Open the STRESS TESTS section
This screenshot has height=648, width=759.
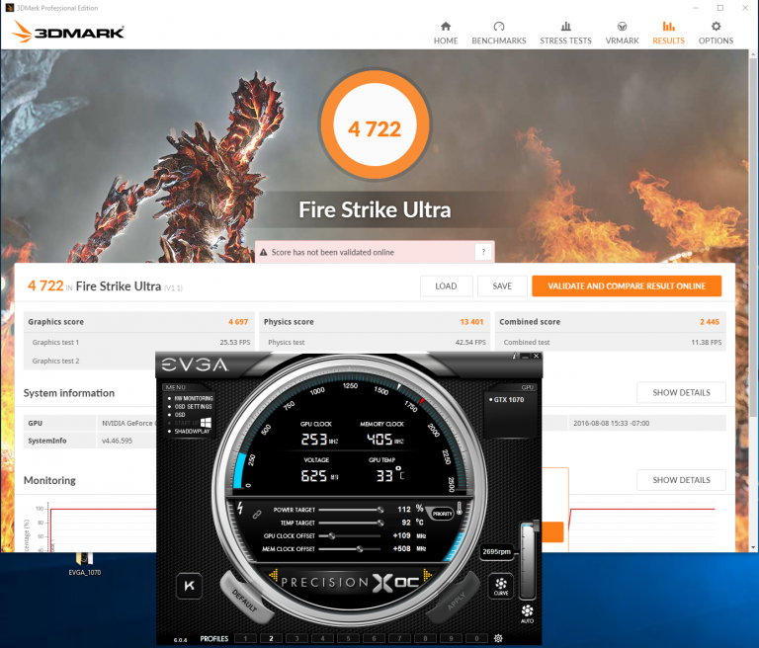coord(565,33)
